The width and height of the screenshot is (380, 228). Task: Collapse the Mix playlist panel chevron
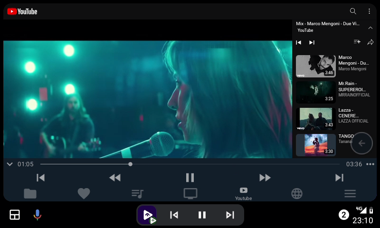tap(370, 28)
